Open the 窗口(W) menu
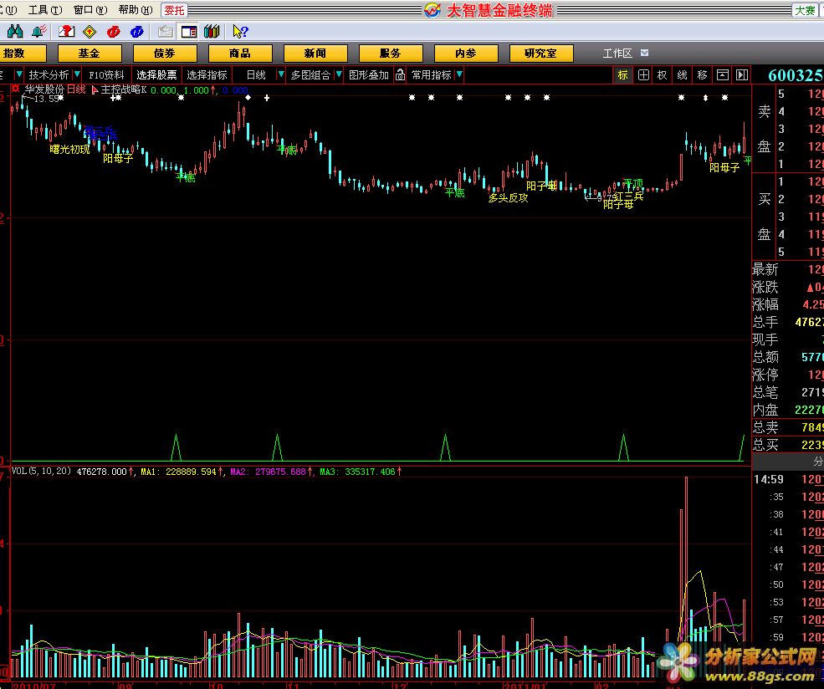824x689 pixels. pos(90,10)
